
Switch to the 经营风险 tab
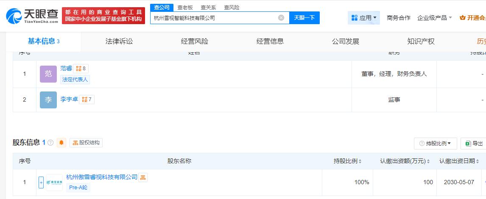[x=195, y=41]
